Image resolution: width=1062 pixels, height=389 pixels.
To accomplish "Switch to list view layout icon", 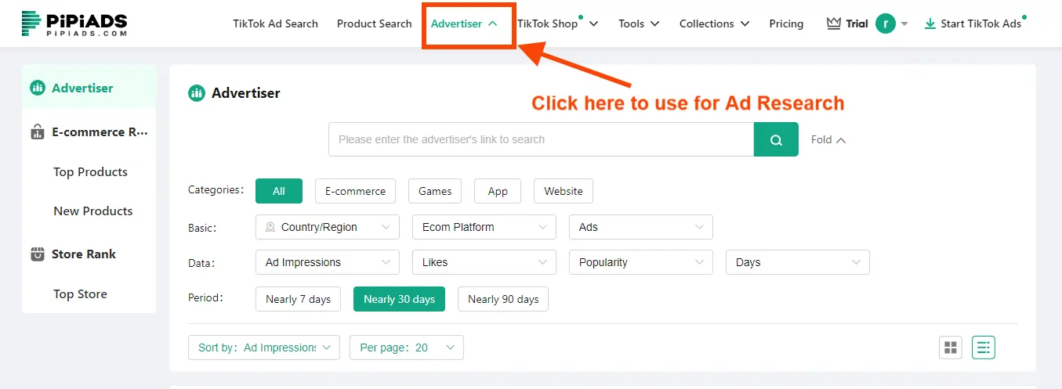I will [984, 348].
